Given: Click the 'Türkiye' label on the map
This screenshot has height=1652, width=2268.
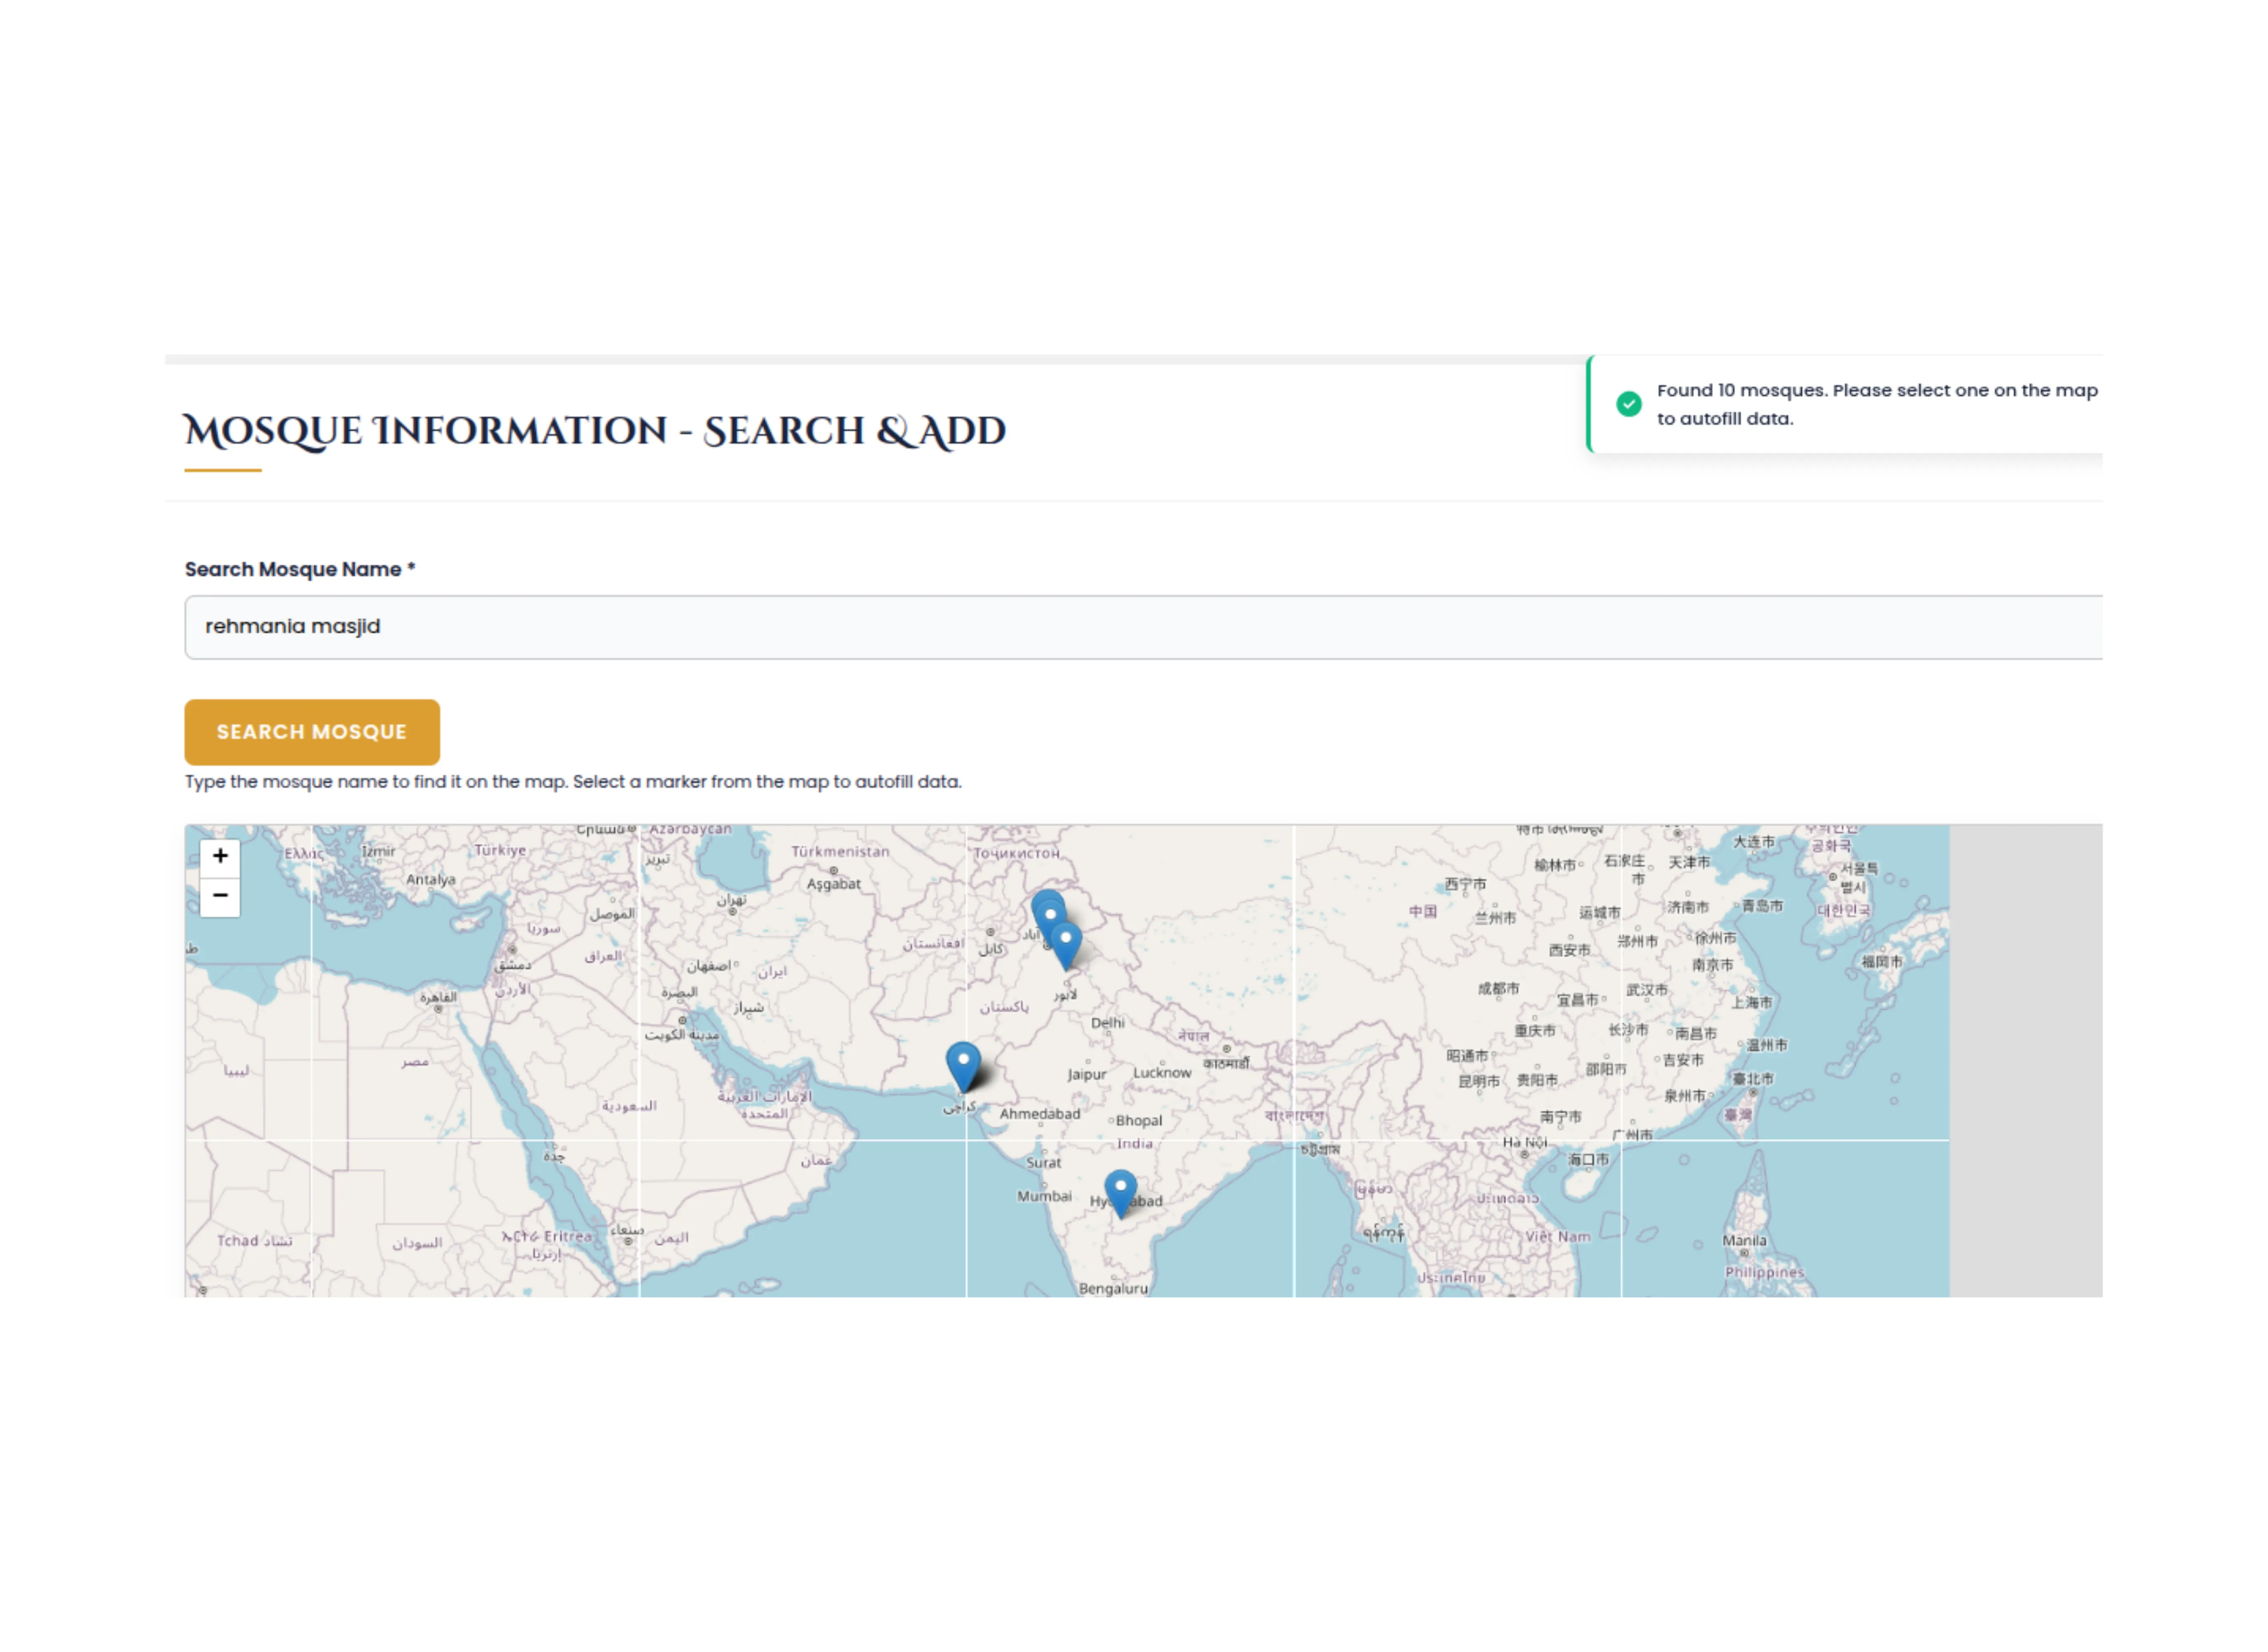Looking at the screenshot, I should (500, 850).
